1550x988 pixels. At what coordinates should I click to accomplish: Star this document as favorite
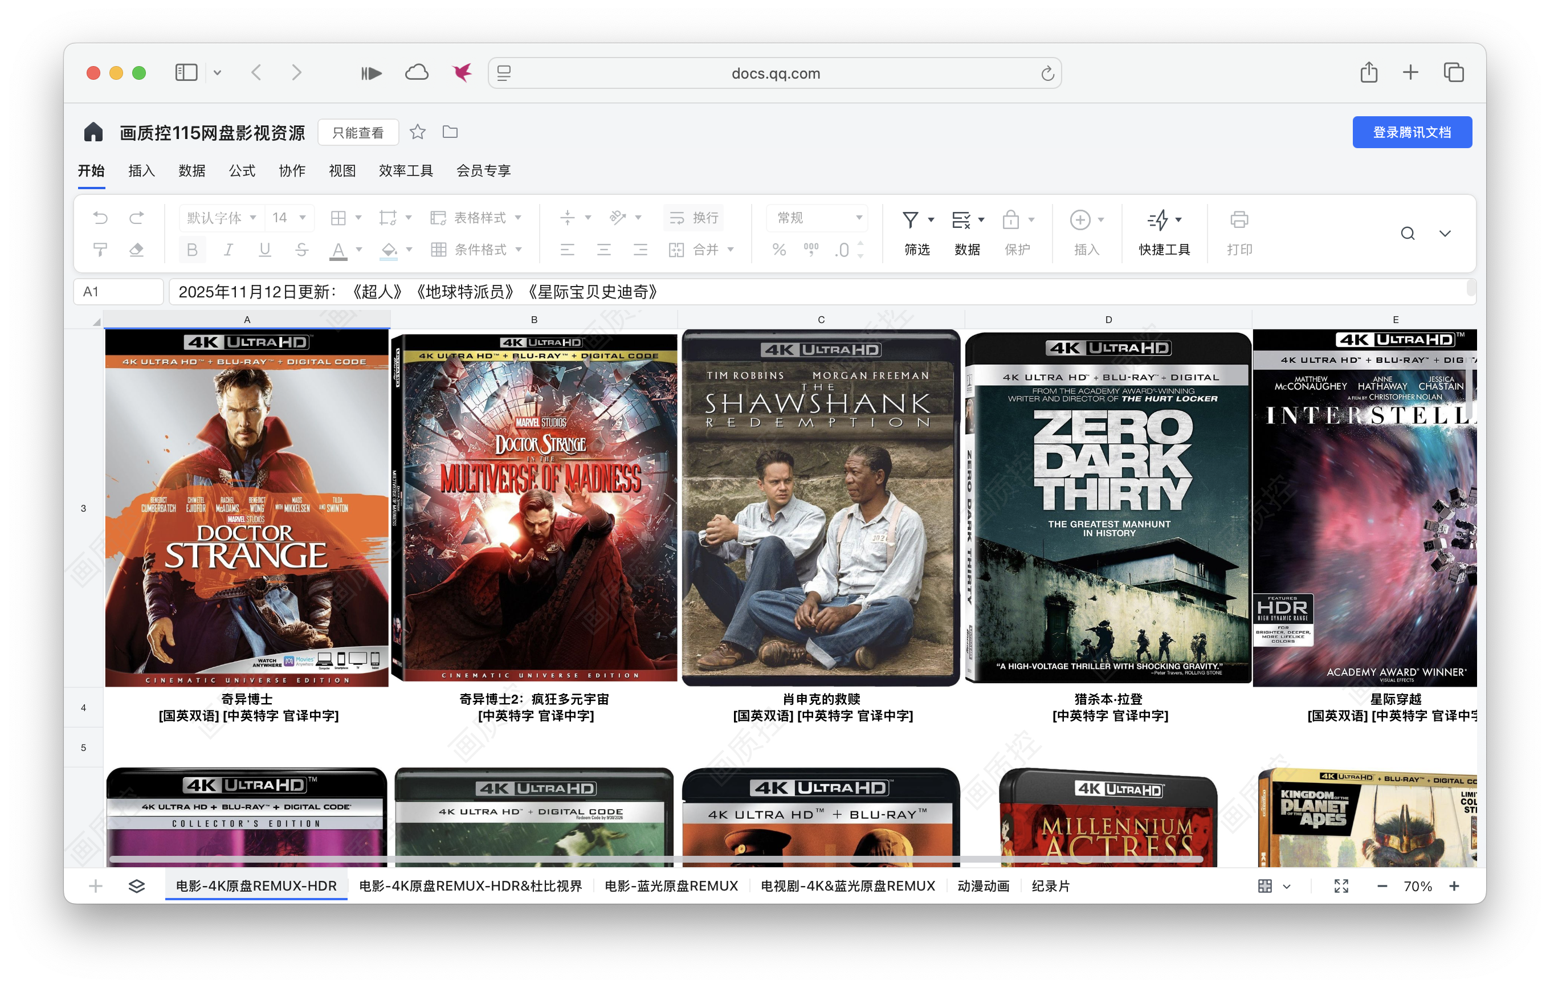418,132
